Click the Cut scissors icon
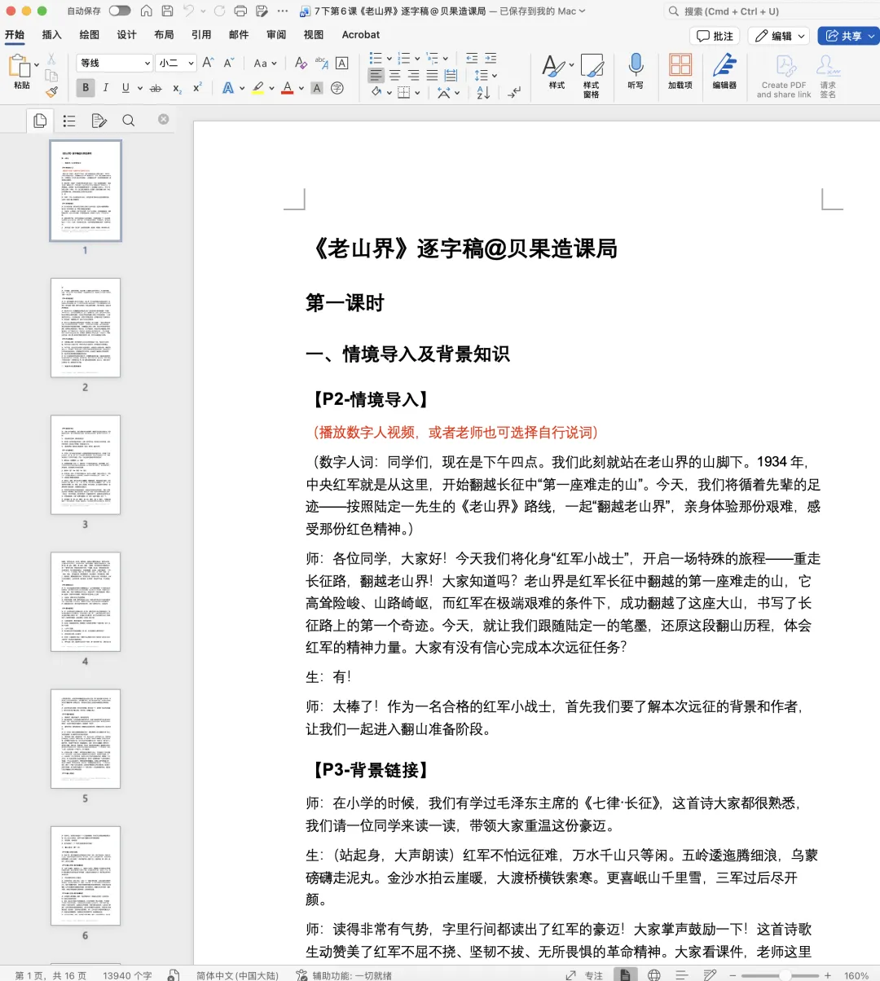880x981 pixels. click(51, 59)
